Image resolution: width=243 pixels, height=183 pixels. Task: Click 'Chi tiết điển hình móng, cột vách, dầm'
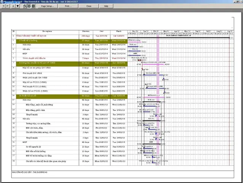[44, 132]
